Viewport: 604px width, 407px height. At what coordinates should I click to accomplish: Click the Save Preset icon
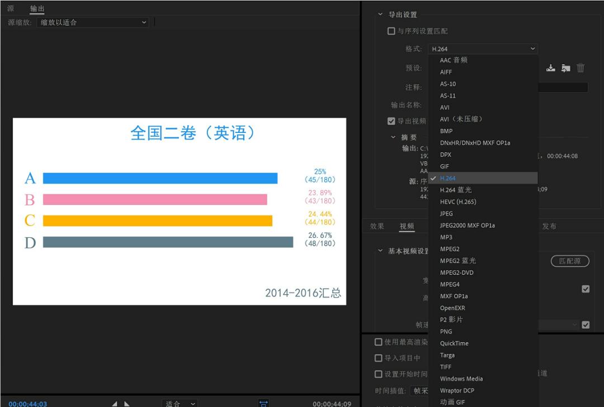tap(551, 68)
